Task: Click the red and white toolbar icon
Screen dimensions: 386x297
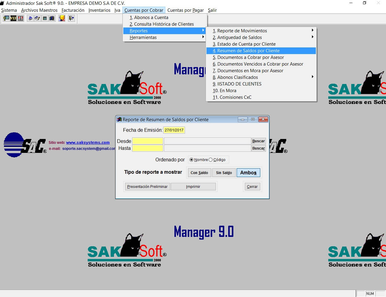Action: [21, 18]
